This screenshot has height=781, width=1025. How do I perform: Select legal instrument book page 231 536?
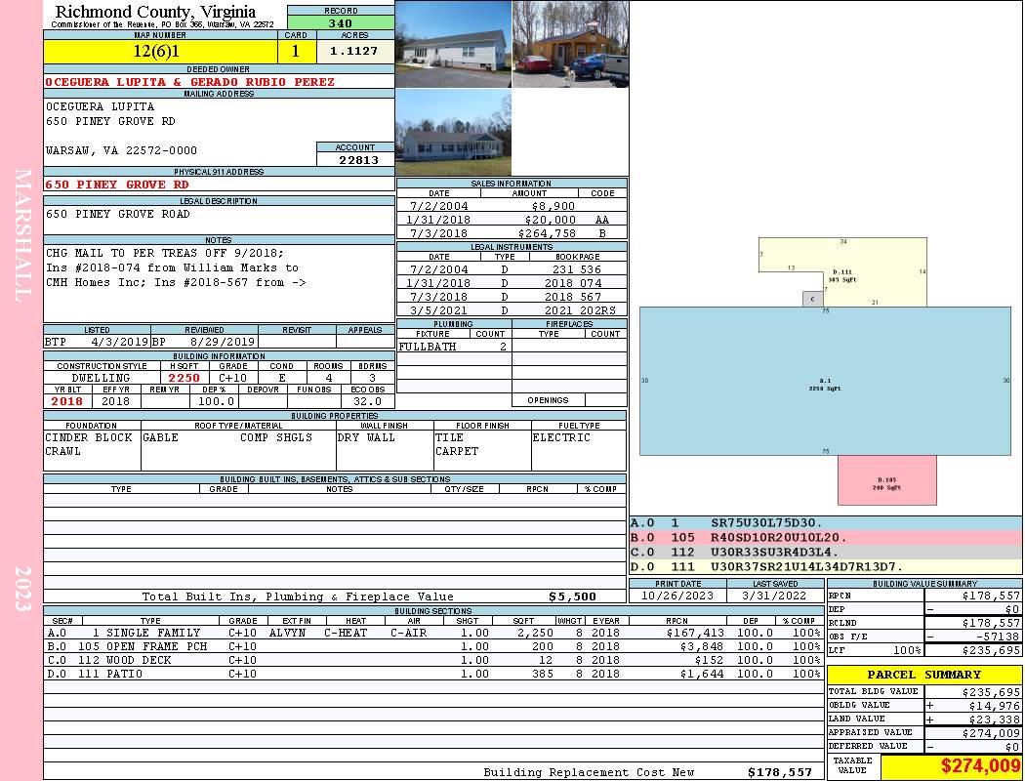point(577,269)
